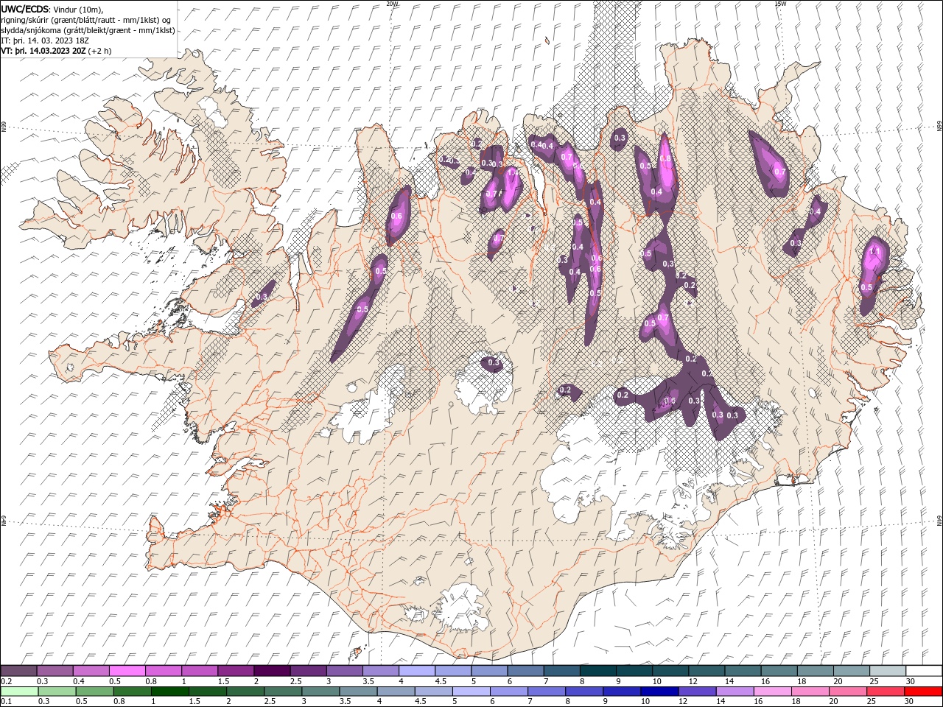Click the '4.5' label under the upper legend row
943x707 pixels.
(441, 682)
